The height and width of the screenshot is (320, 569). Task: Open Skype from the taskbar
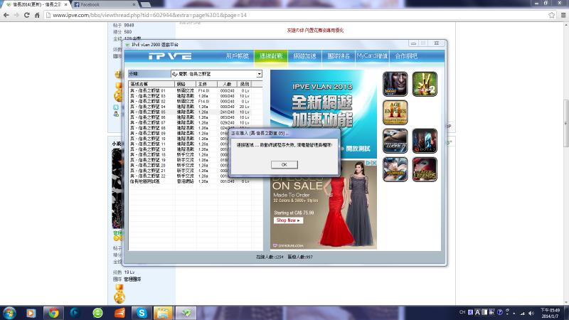click(142, 312)
